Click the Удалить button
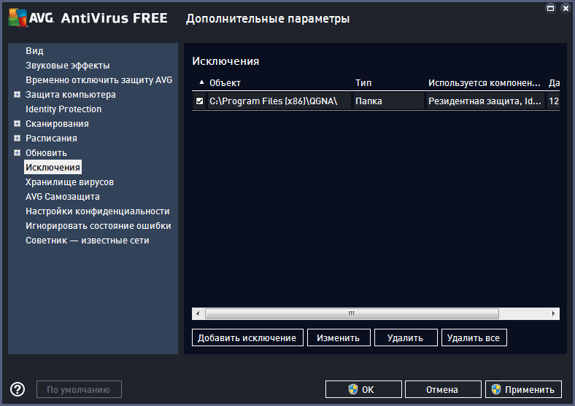This screenshot has width=575, height=406. (406, 337)
